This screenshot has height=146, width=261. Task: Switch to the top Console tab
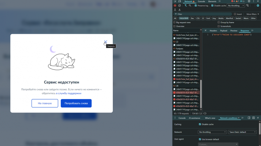(201, 1)
